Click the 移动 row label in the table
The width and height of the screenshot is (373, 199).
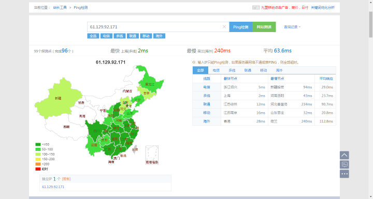(207, 113)
